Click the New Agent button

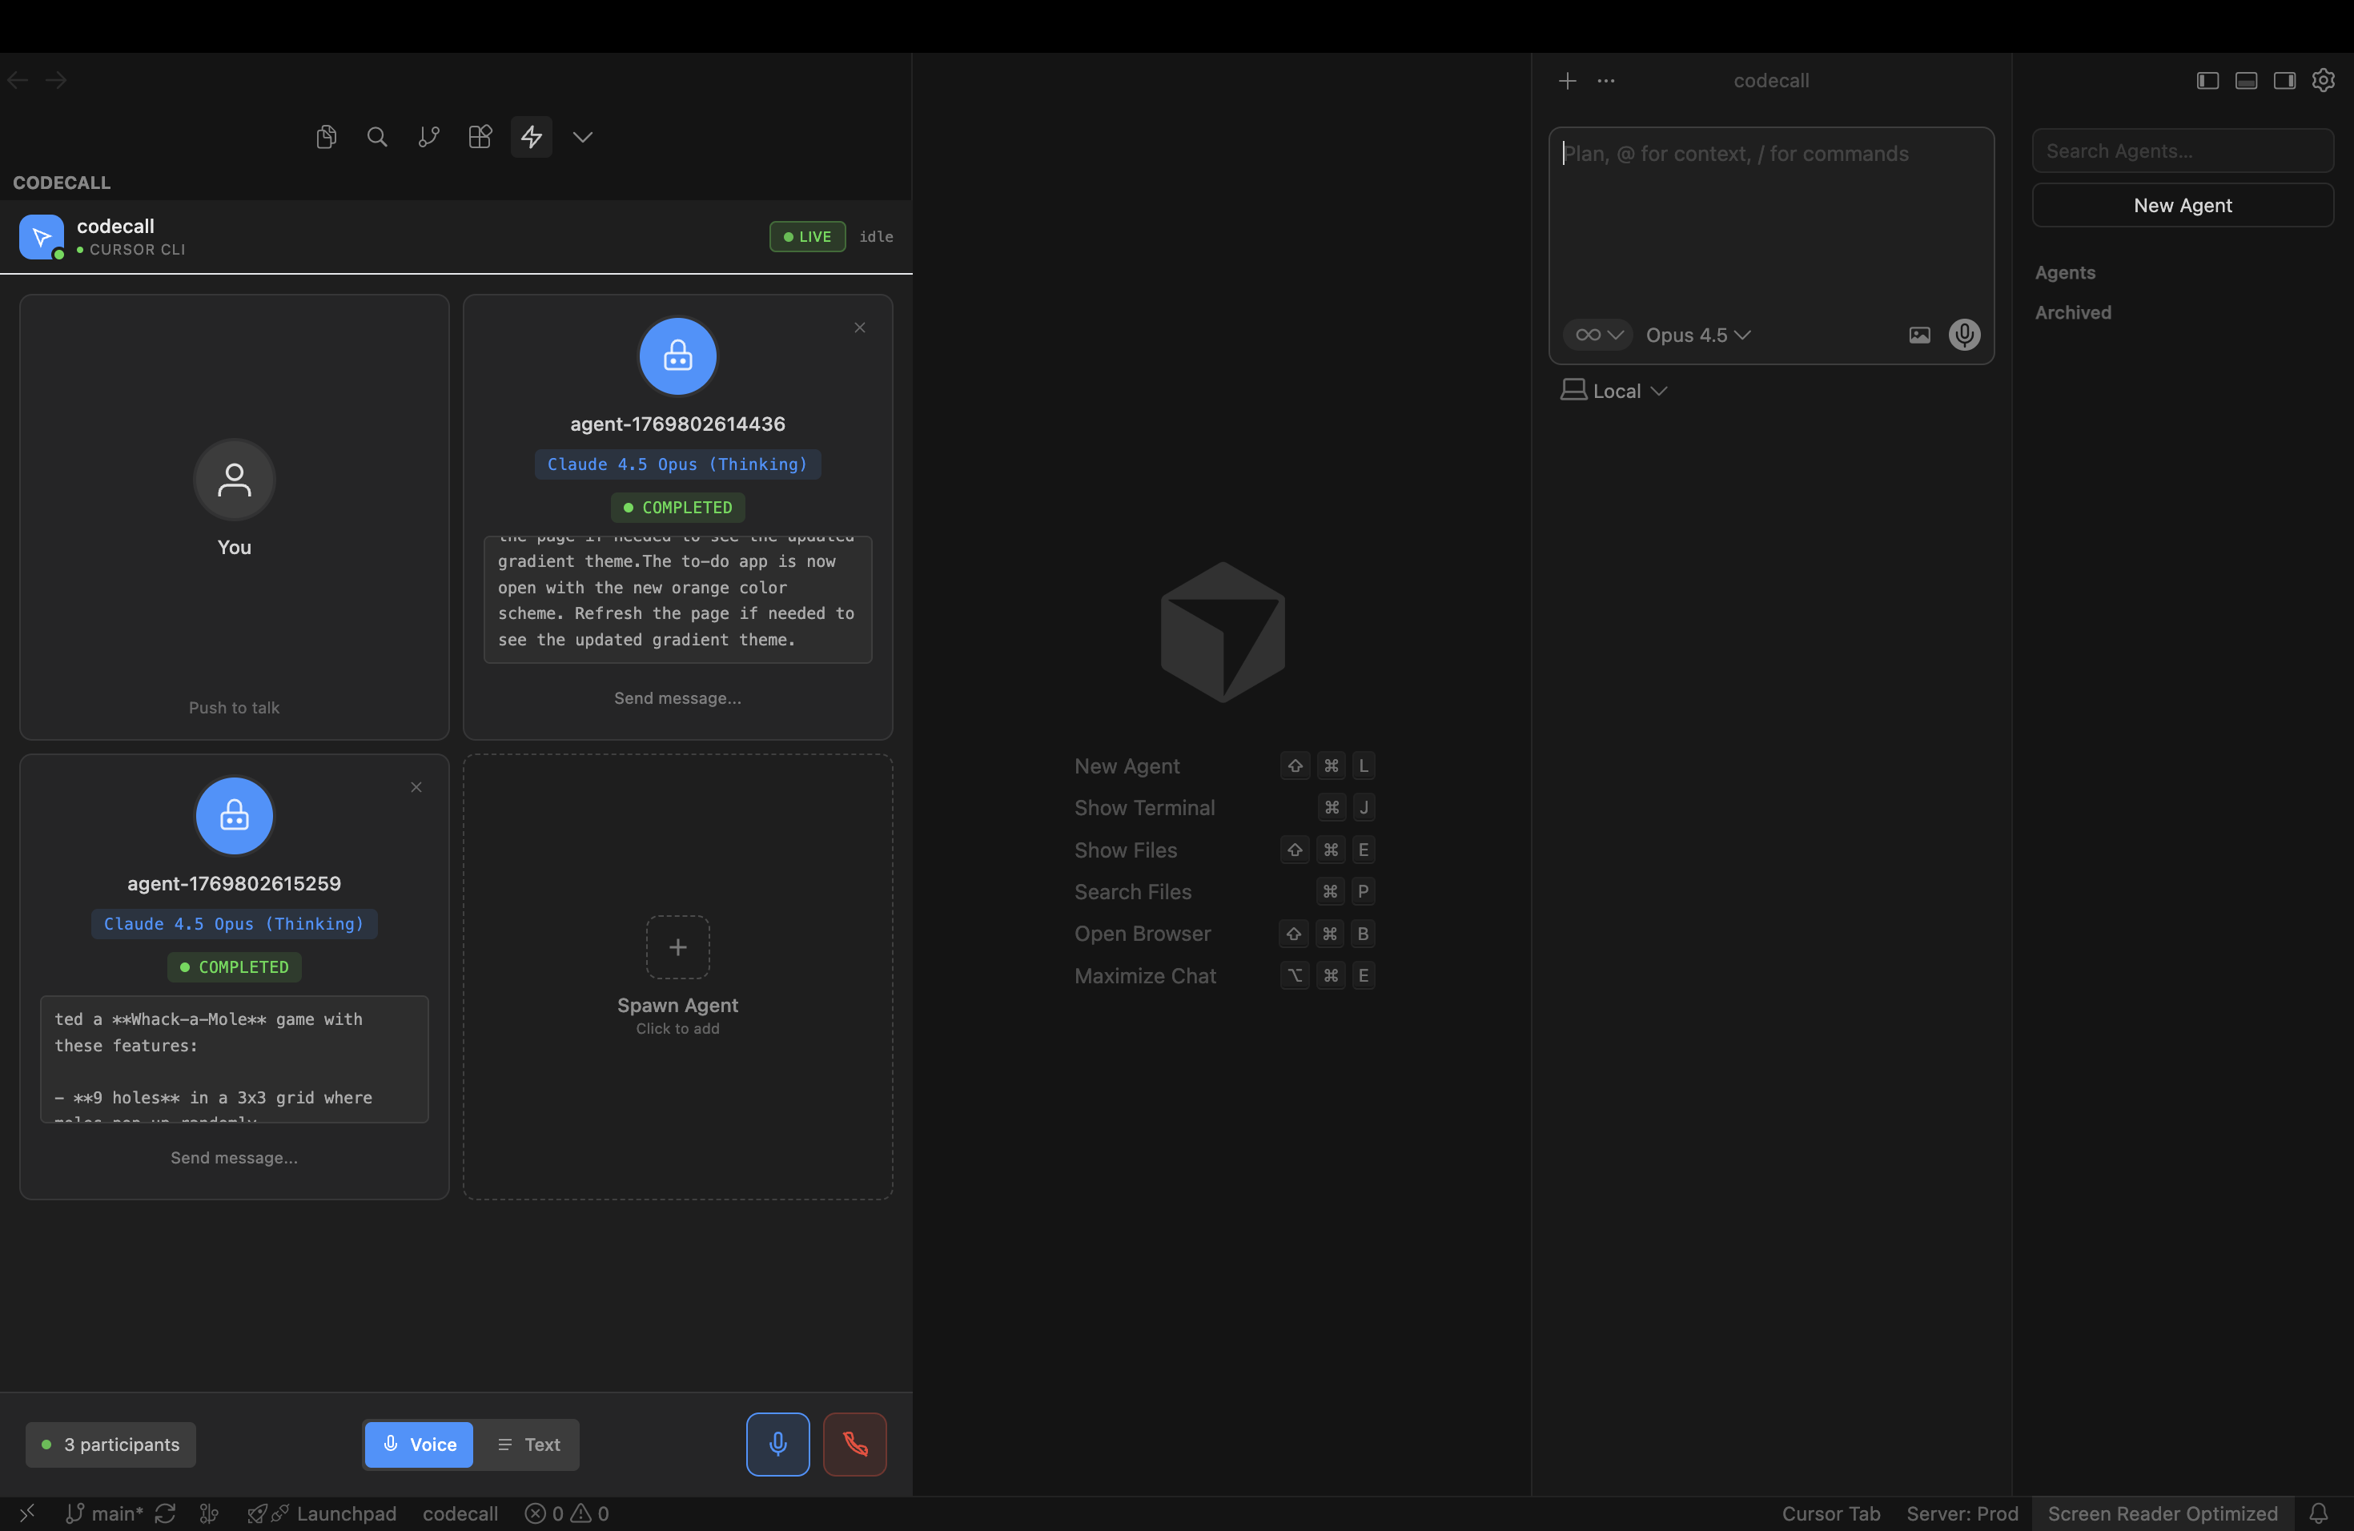click(x=2182, y=206)
